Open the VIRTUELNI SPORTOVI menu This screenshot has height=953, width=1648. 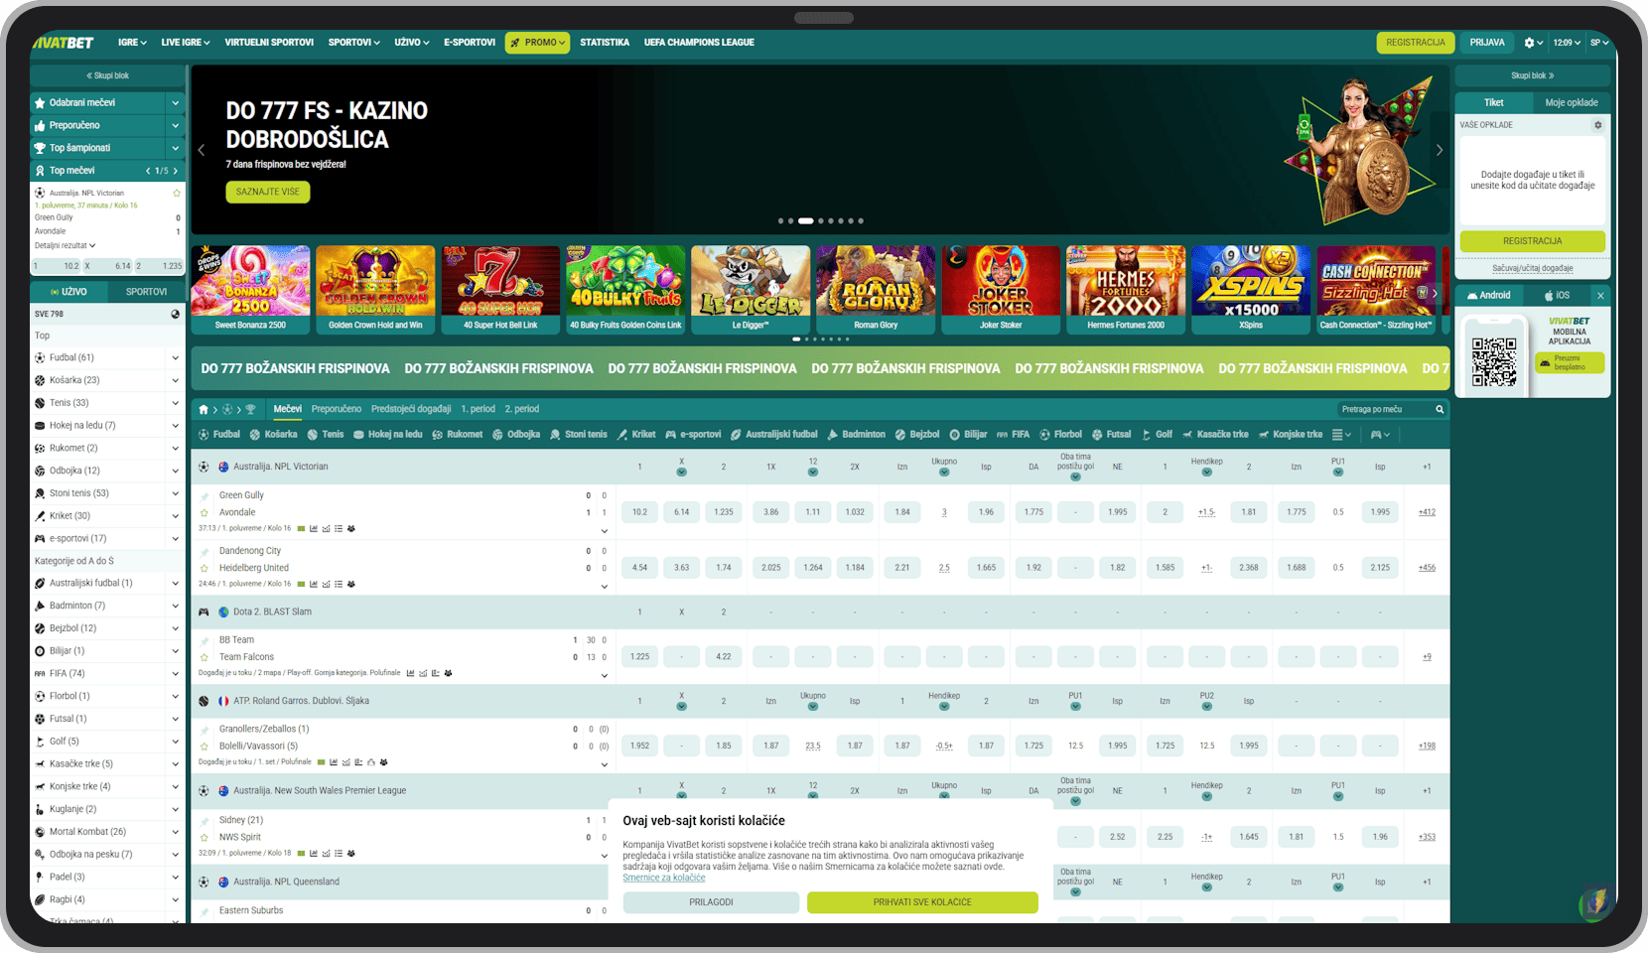269,43
